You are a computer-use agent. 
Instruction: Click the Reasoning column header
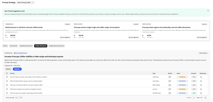pos(203,73)
